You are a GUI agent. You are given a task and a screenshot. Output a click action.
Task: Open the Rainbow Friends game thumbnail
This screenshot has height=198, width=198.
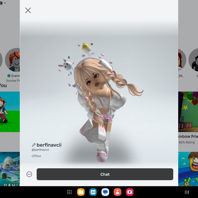click(188, 112)
